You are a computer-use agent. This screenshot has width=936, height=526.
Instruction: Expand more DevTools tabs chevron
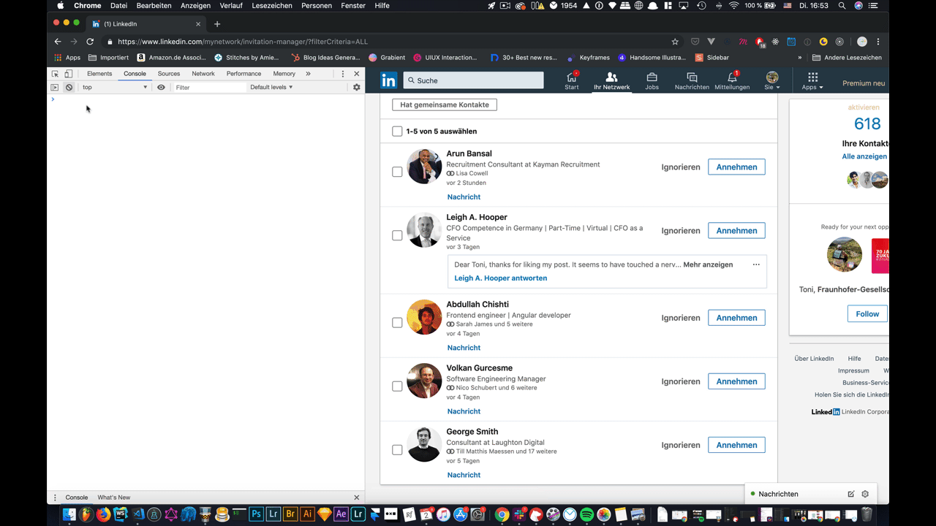point(308,74)
